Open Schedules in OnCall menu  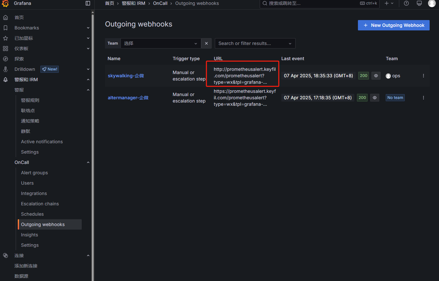click(32, 214)
